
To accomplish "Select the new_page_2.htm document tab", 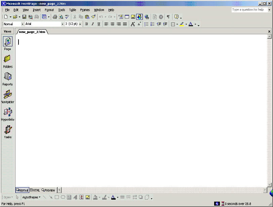I will tap(32, 32).
